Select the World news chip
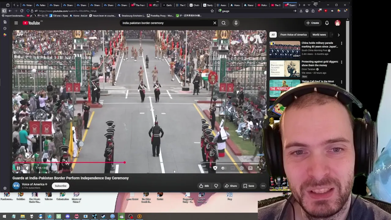 click(319, 35)
